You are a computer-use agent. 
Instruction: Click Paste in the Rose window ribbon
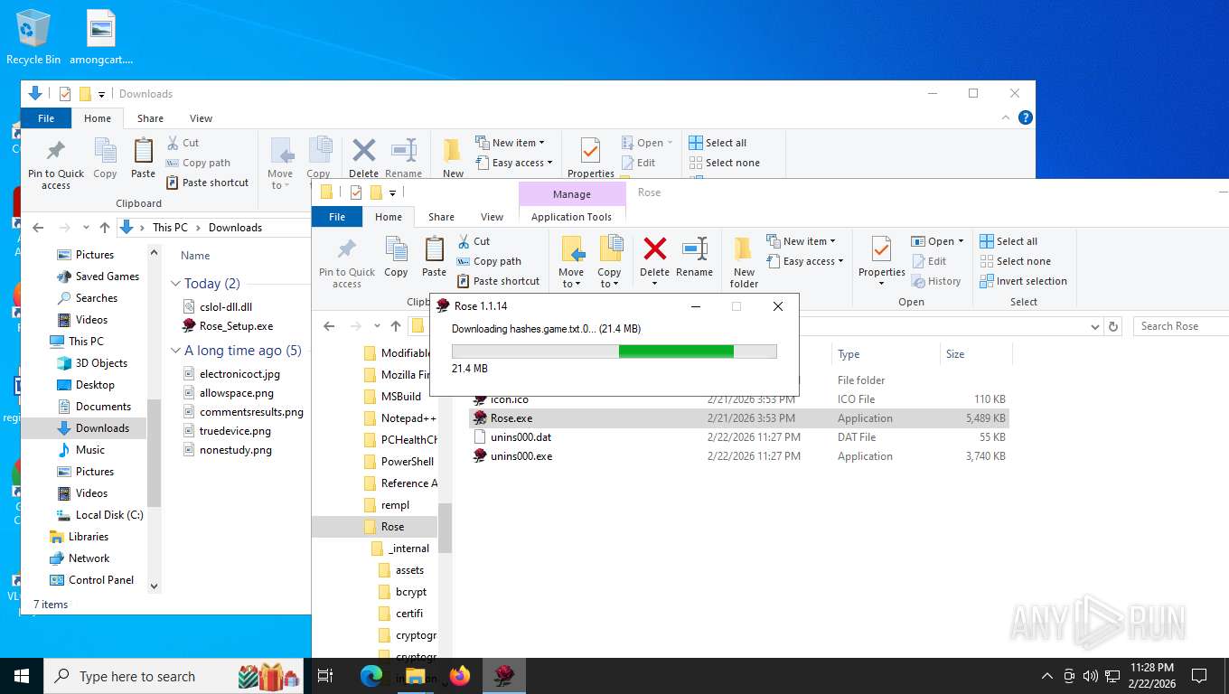(434, 257)
